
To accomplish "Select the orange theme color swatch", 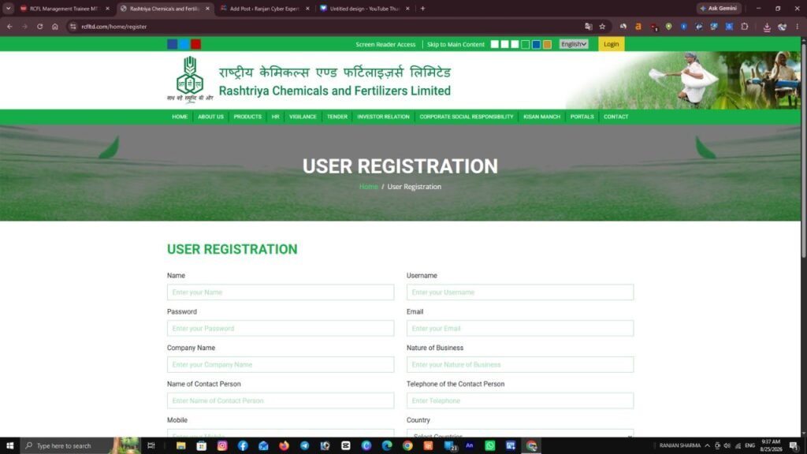I will [x=547, y=44].
